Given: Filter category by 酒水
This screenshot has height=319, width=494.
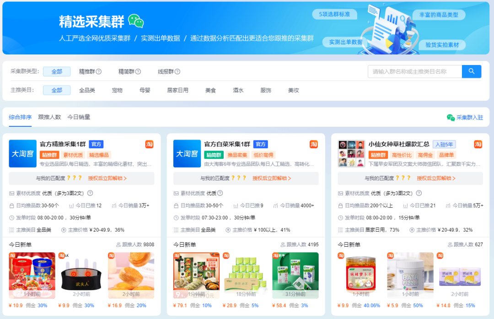Looking at the screenshot, I should point(238,90).
